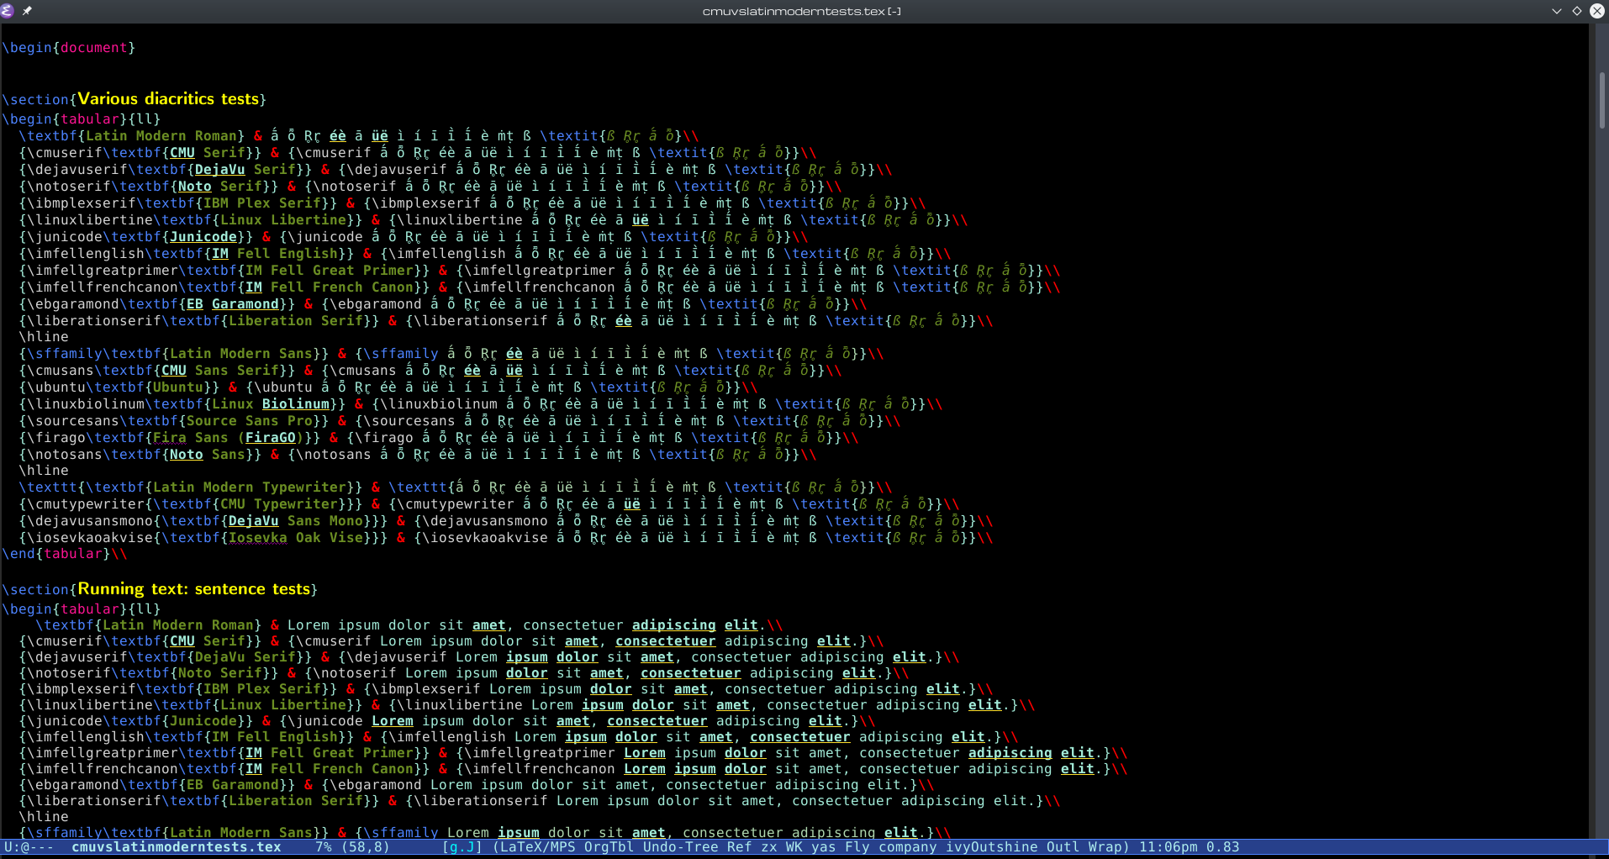Click 'Fira Sans (FiraGO)' text
1609x859 pixels.
[x=229, y=438]
